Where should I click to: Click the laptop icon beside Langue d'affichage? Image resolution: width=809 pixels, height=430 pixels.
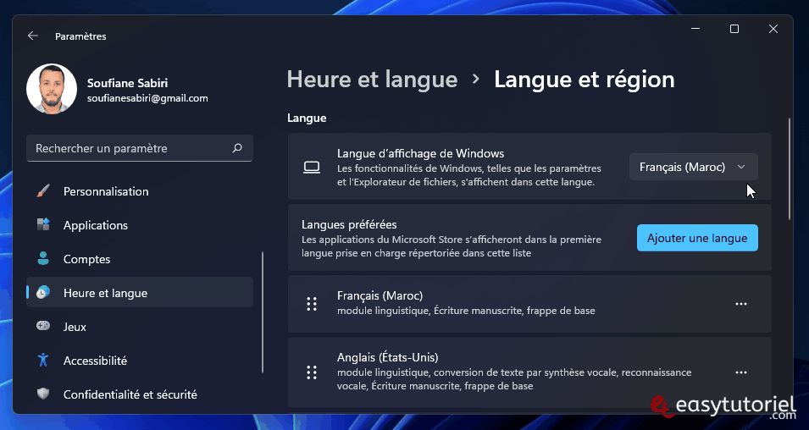coord(312,167)
